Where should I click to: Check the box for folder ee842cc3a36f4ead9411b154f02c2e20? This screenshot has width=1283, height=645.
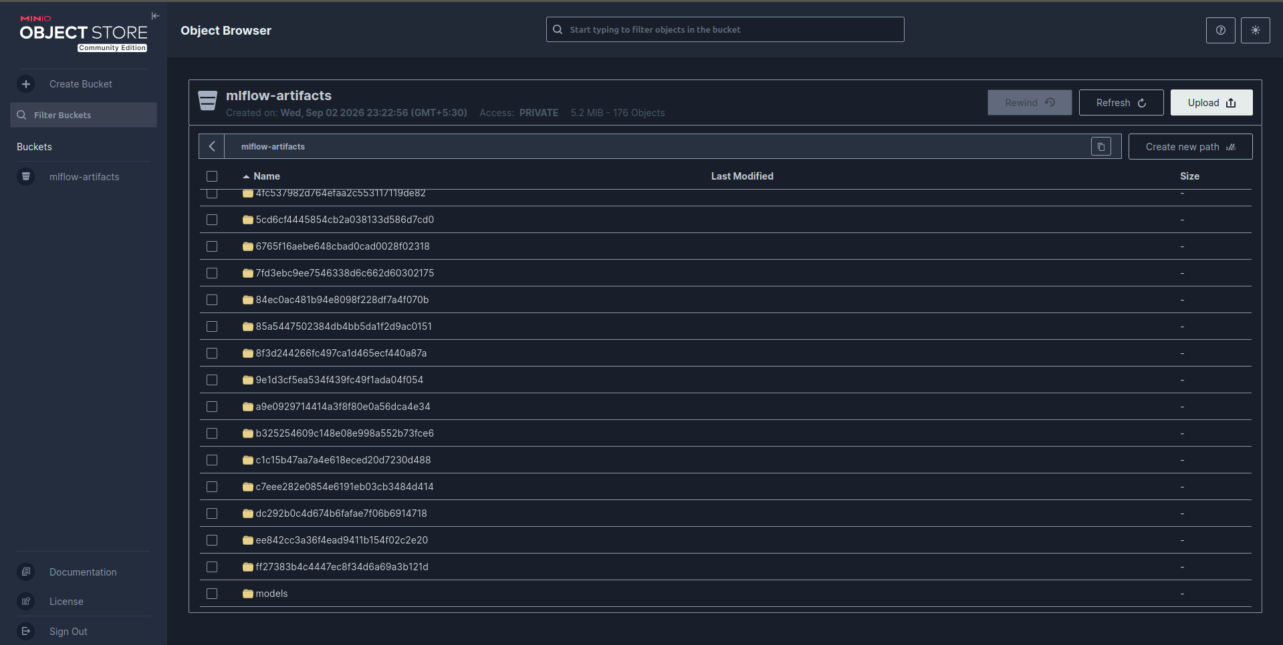click(x=212, y=540)
